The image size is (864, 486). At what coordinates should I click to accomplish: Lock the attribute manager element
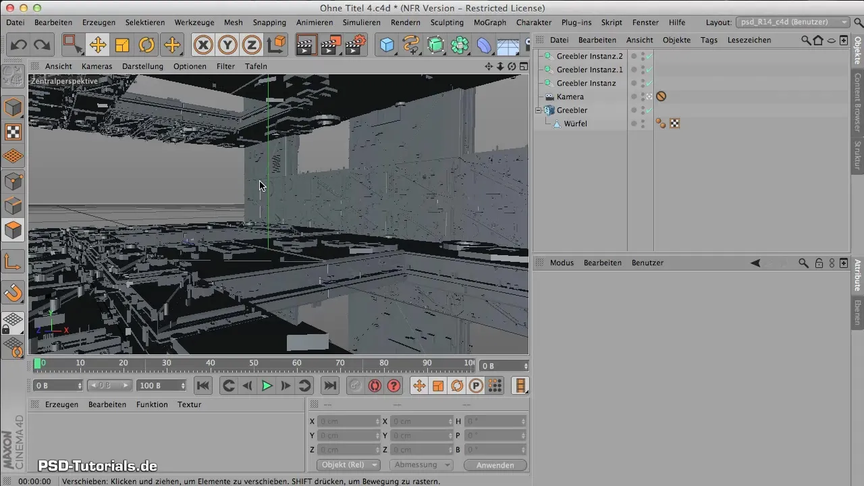(x=819, y=263)
